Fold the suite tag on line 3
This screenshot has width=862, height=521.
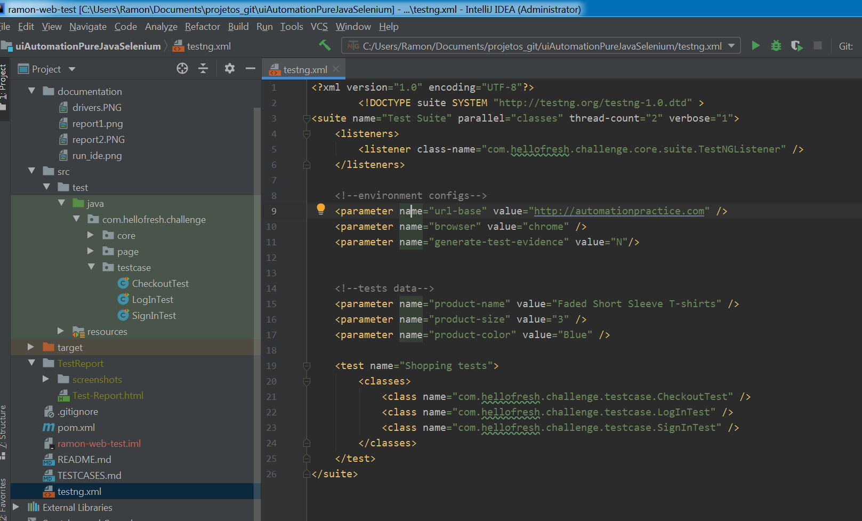pyautogui.click(x=307, y=118)
